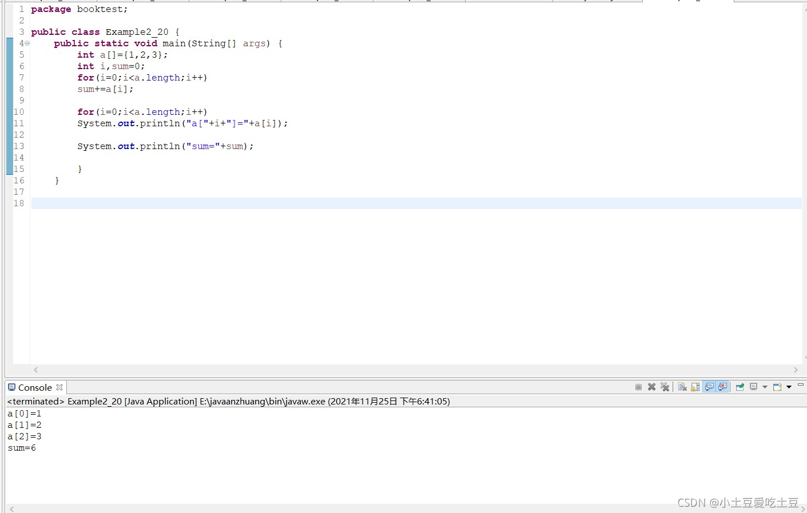The image size is (807, 513).
Task: Collapse the main method using the fold marker
Action: coord(27,43)
